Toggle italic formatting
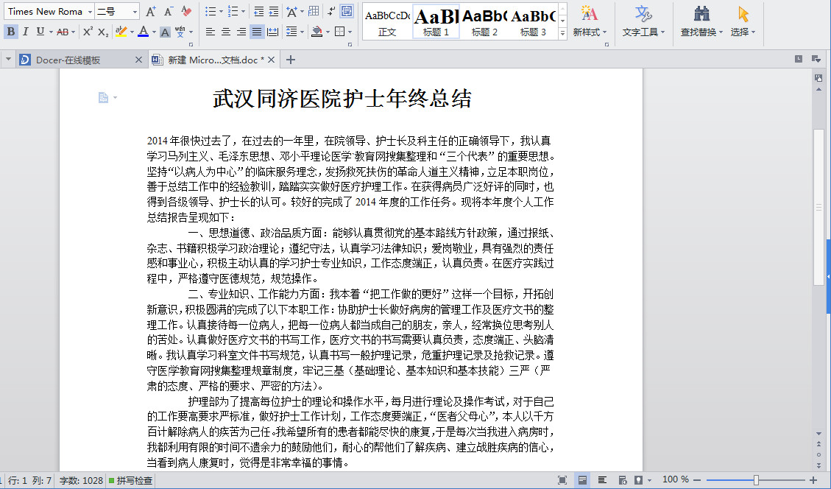This screenshot has width=831, height=489. tap(25, 32)
